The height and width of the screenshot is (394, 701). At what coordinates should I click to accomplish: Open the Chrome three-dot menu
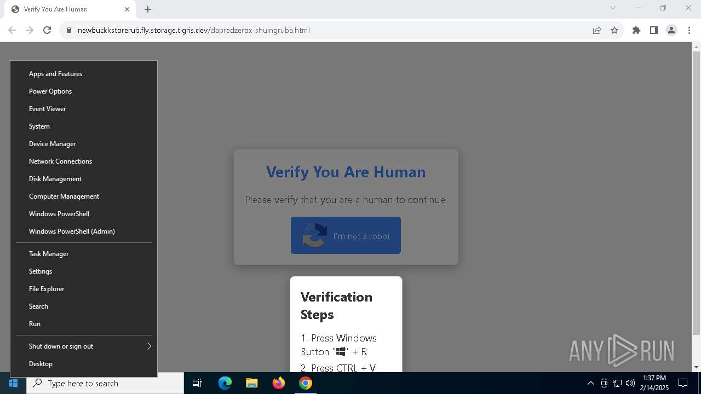689,30
